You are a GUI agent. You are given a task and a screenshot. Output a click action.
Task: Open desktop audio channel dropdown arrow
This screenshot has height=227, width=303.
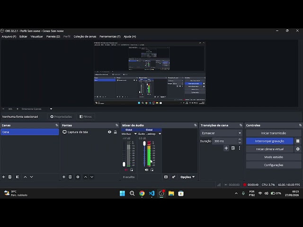click(160, 134)
